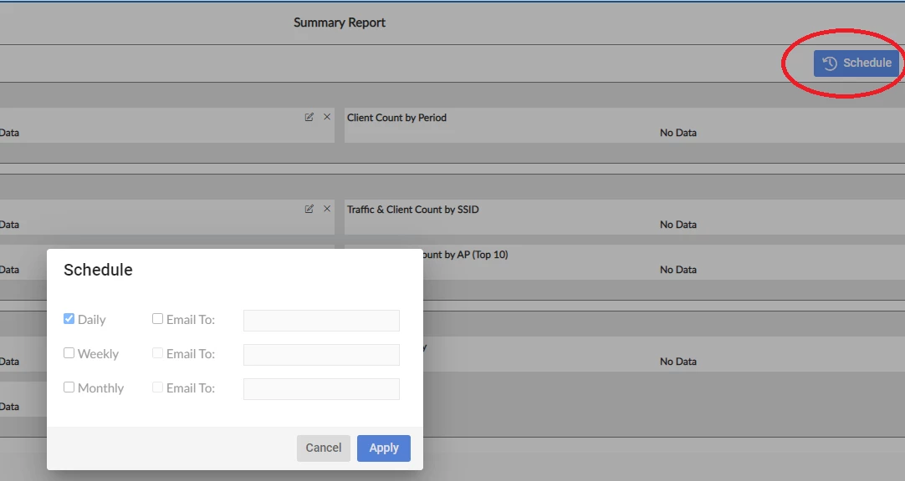Check Email To for Daily row
This screenshot has height=481, width=905.
[x=157, y=318]
